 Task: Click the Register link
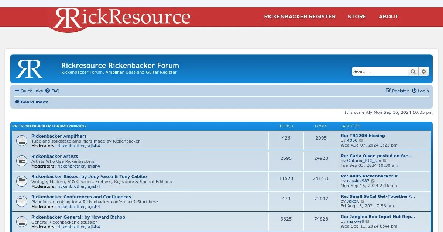pyautogui.click(x=397, y=91)
